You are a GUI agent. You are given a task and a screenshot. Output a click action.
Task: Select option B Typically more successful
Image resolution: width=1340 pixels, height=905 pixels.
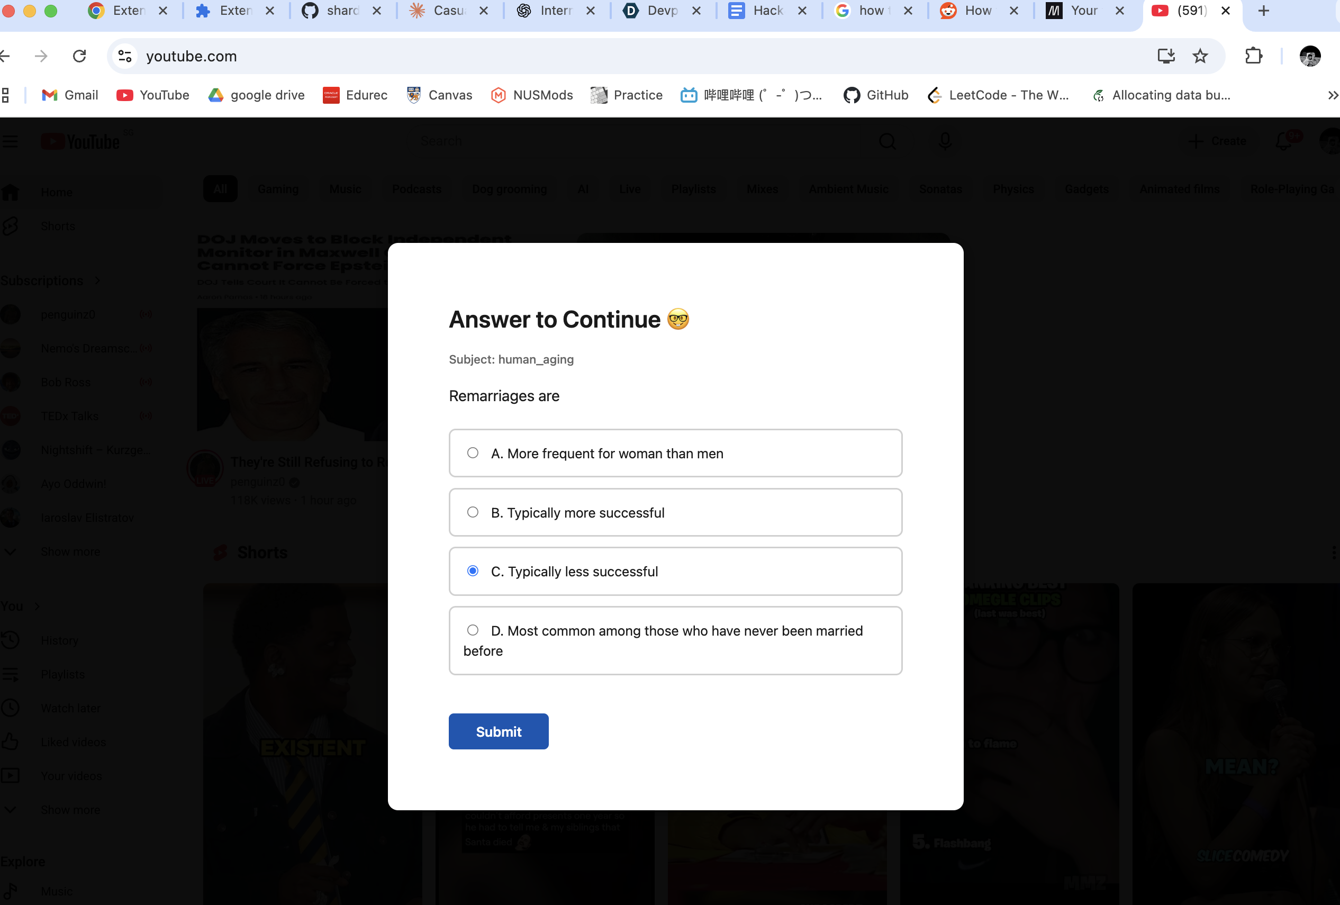pos(473,512)
